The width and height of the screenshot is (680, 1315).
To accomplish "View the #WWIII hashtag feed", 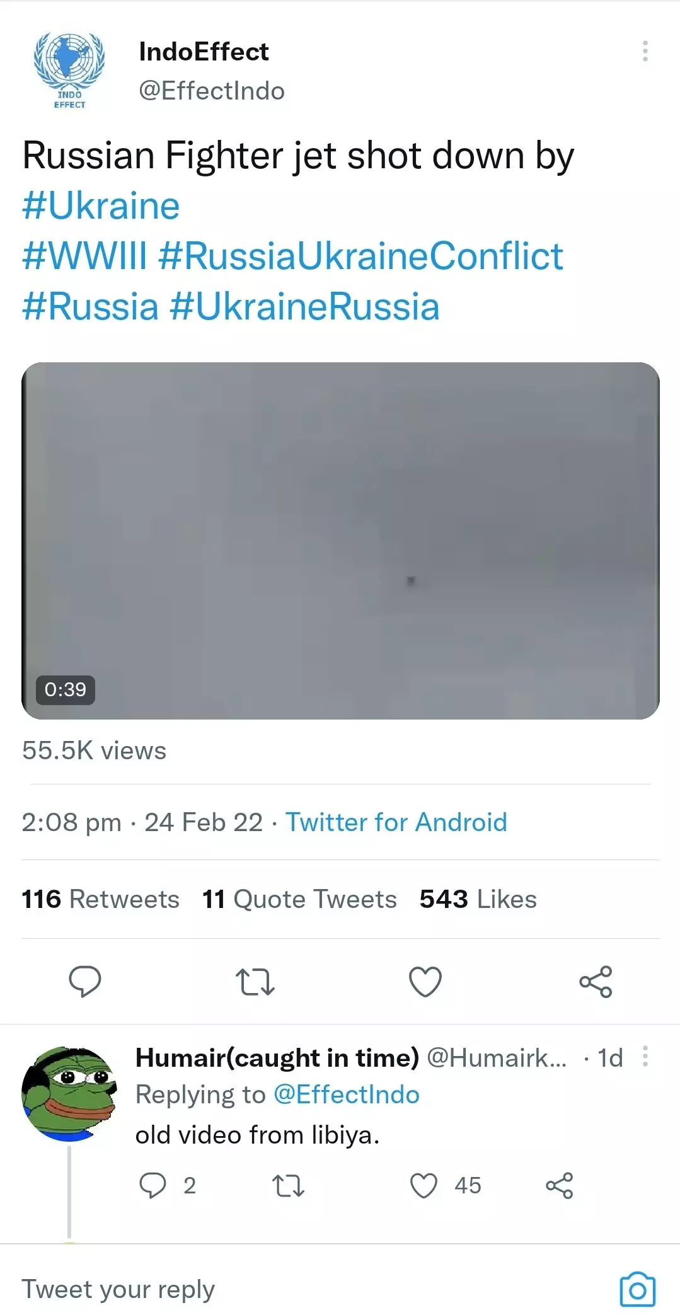I will 84,256.
